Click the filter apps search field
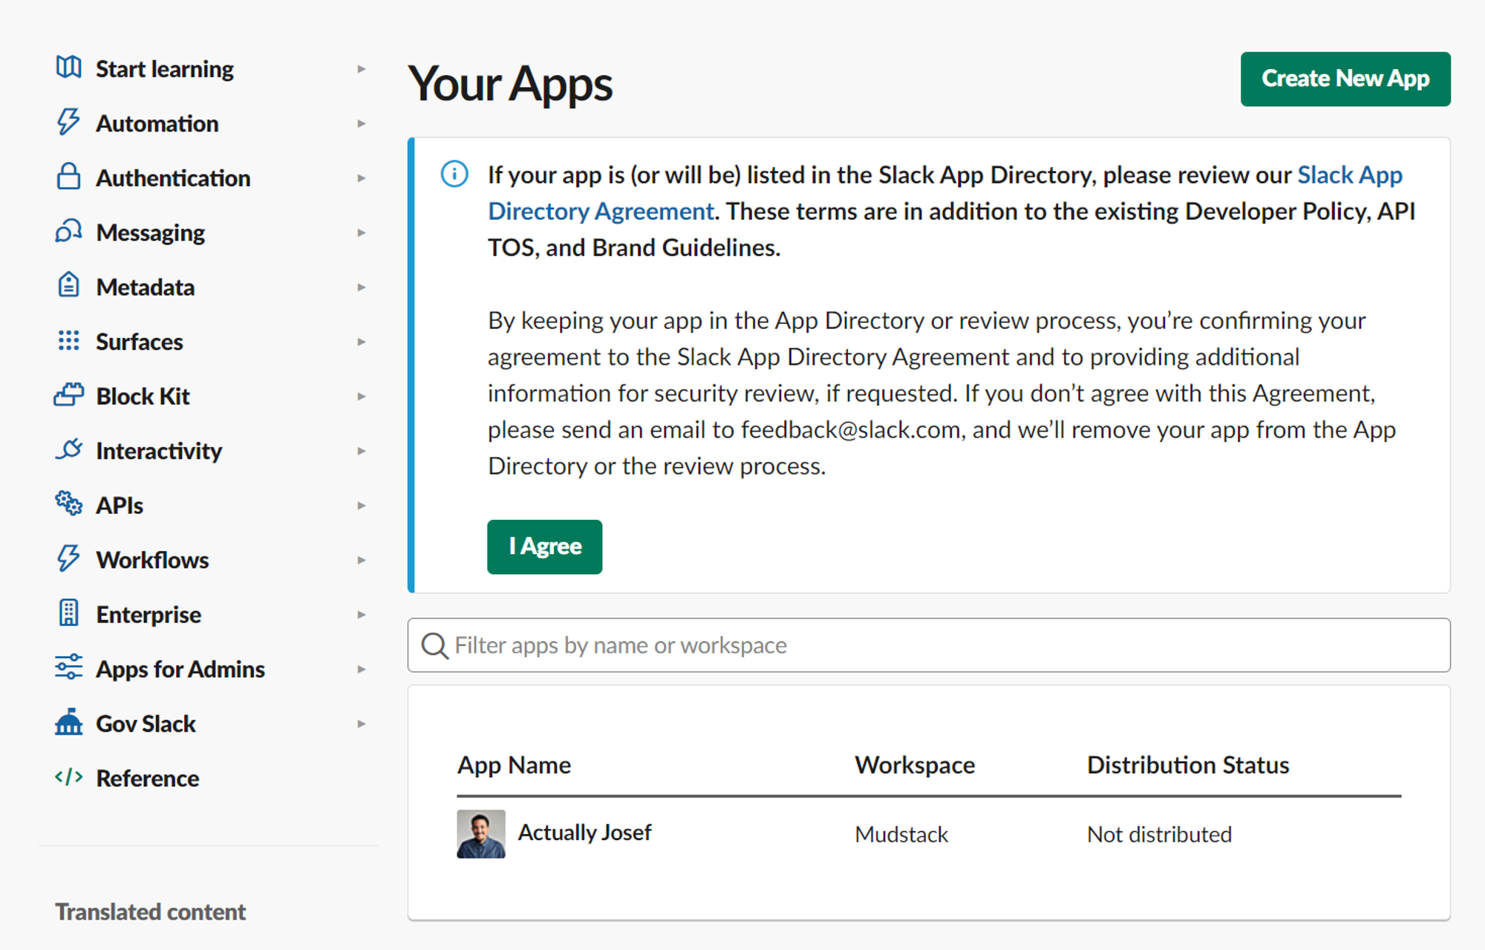 [817, 645]
